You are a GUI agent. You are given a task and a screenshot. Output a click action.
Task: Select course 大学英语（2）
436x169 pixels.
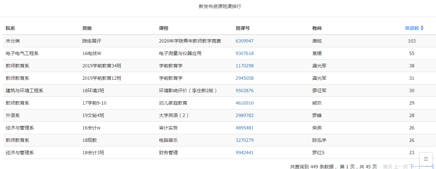(174, 115)
